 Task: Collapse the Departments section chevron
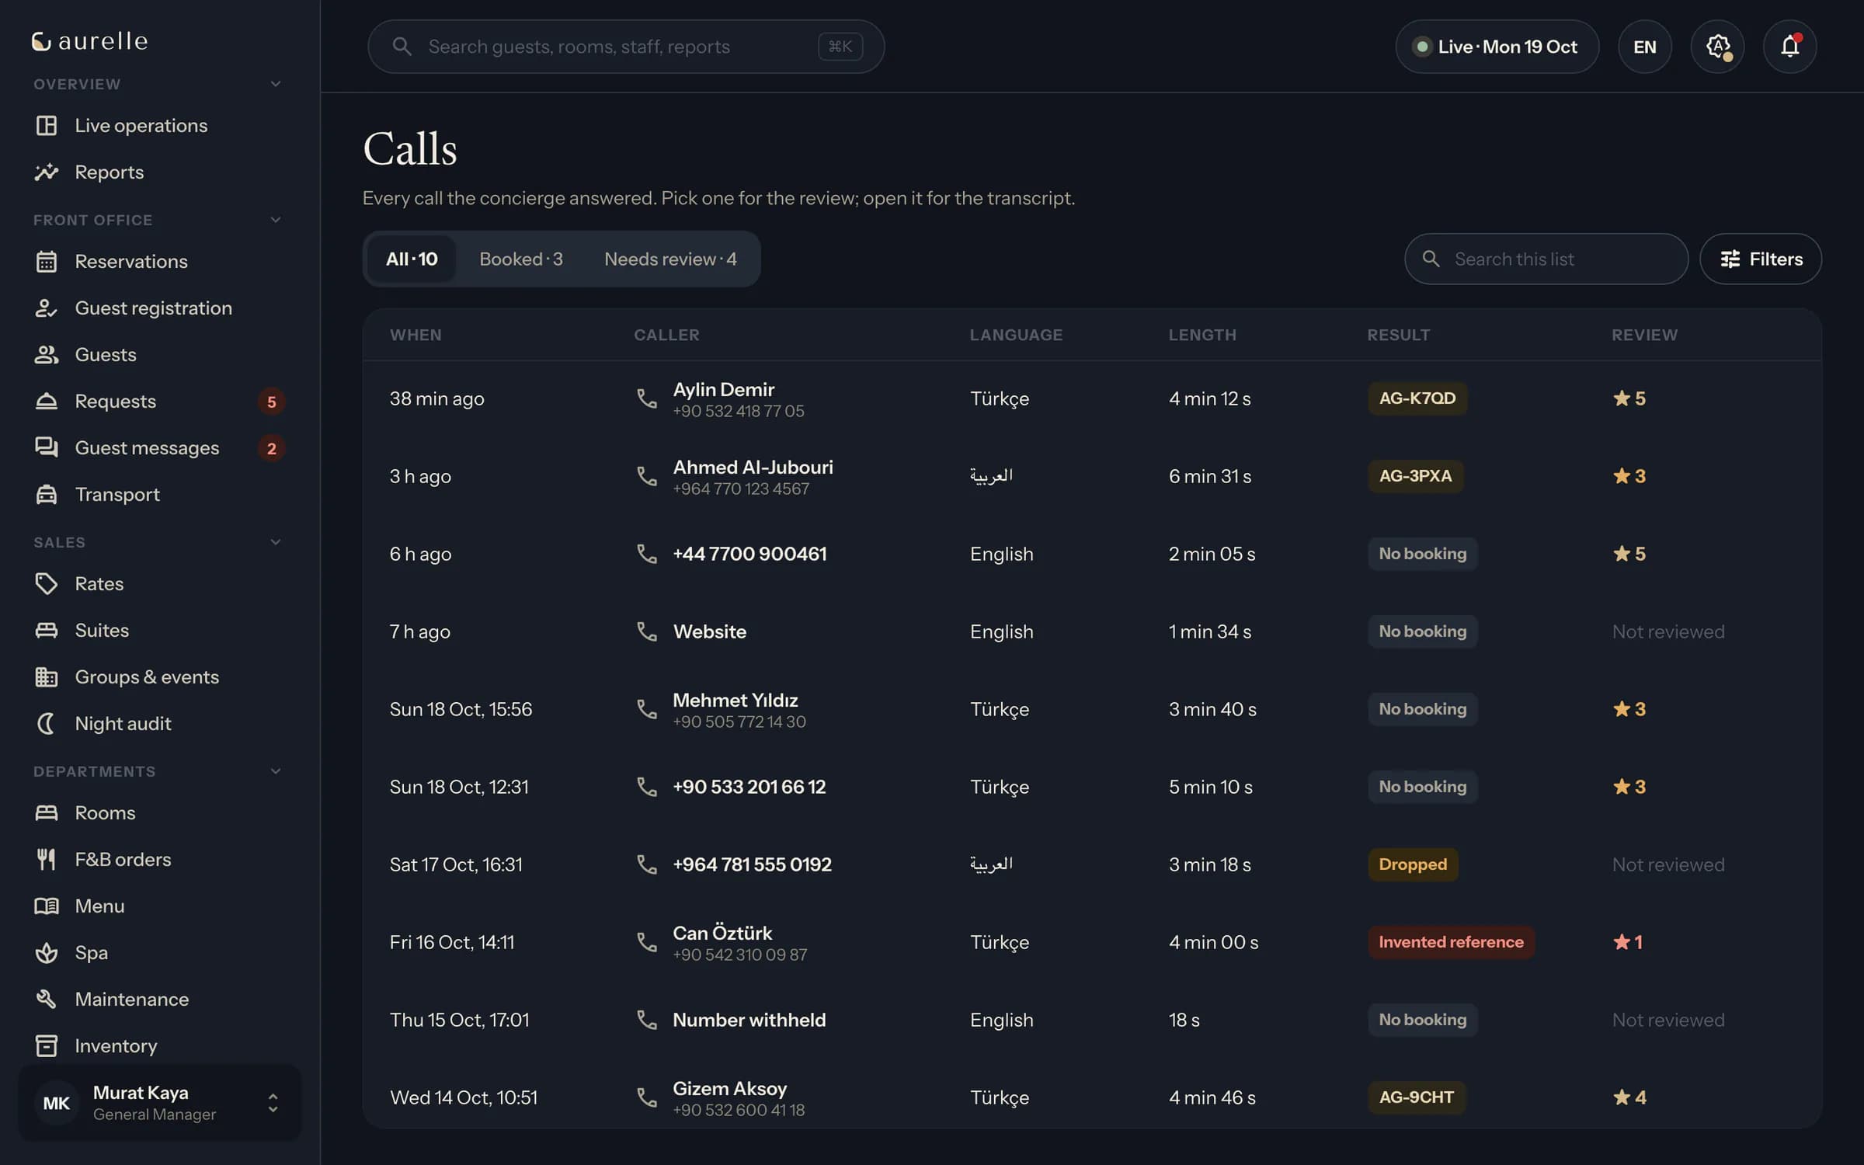coord(275,771)
